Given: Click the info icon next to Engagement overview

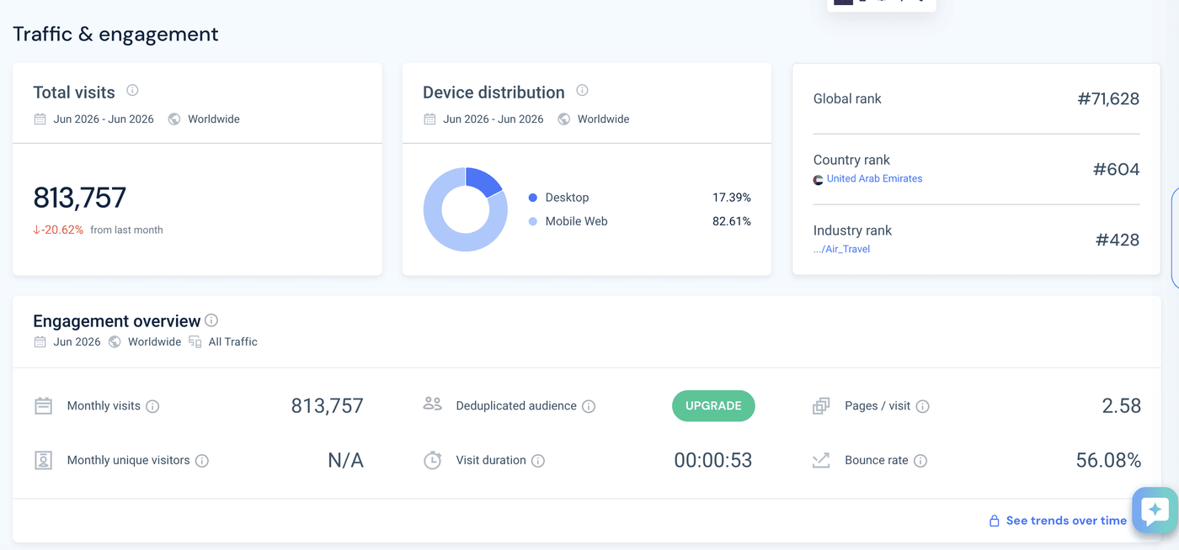Looking at the screenshot, I should point(211,320).
